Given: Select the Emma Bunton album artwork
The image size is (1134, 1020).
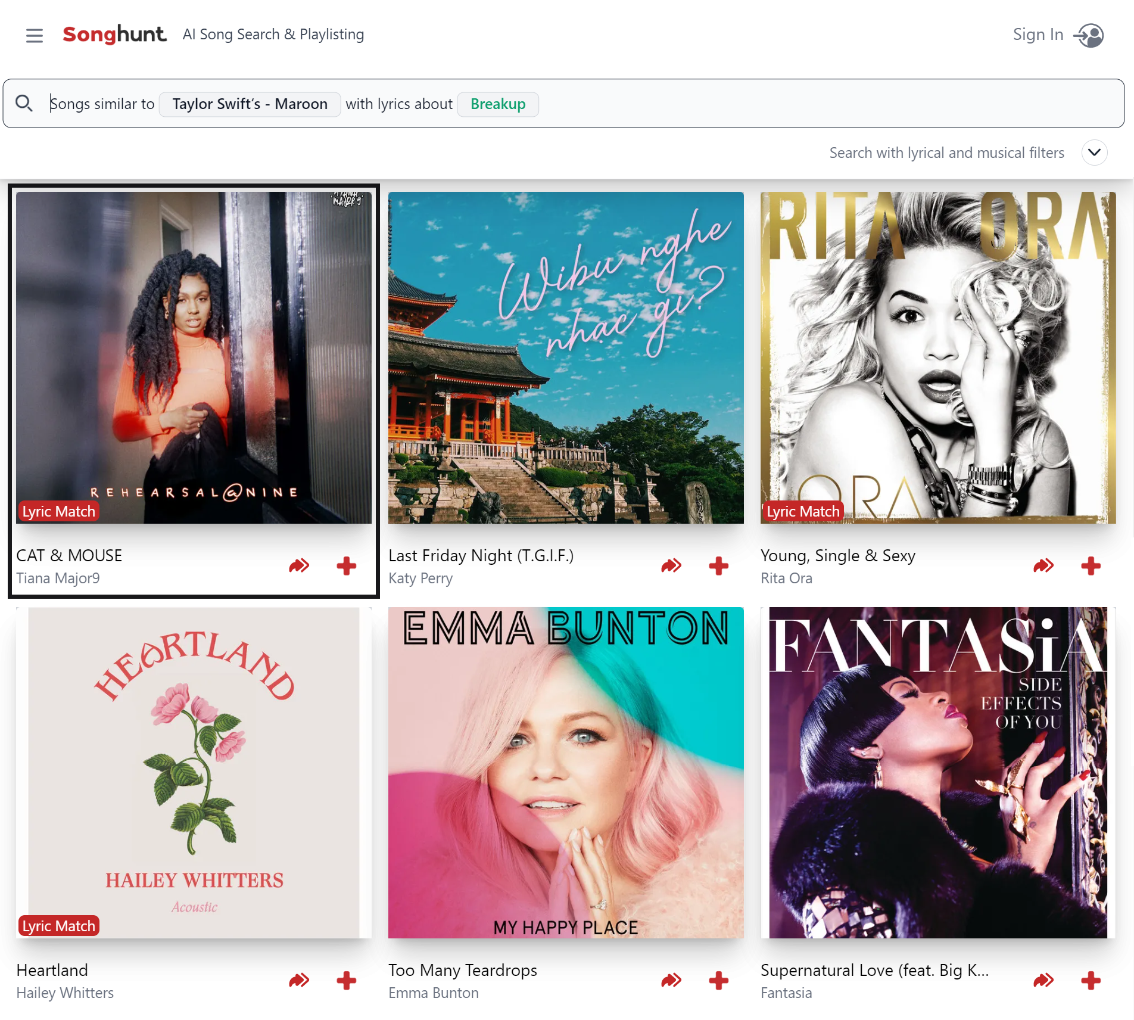Looking at the screenshot, I should [565, 773].
